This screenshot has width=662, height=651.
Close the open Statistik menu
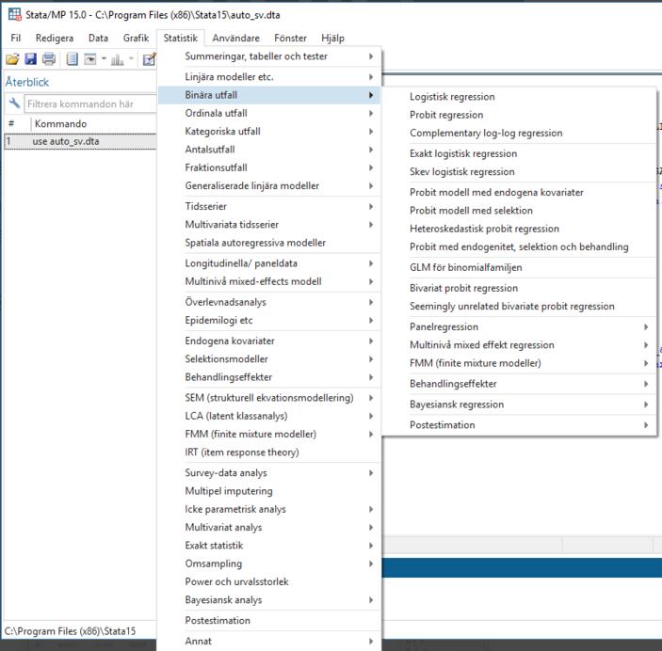(181, 38)
